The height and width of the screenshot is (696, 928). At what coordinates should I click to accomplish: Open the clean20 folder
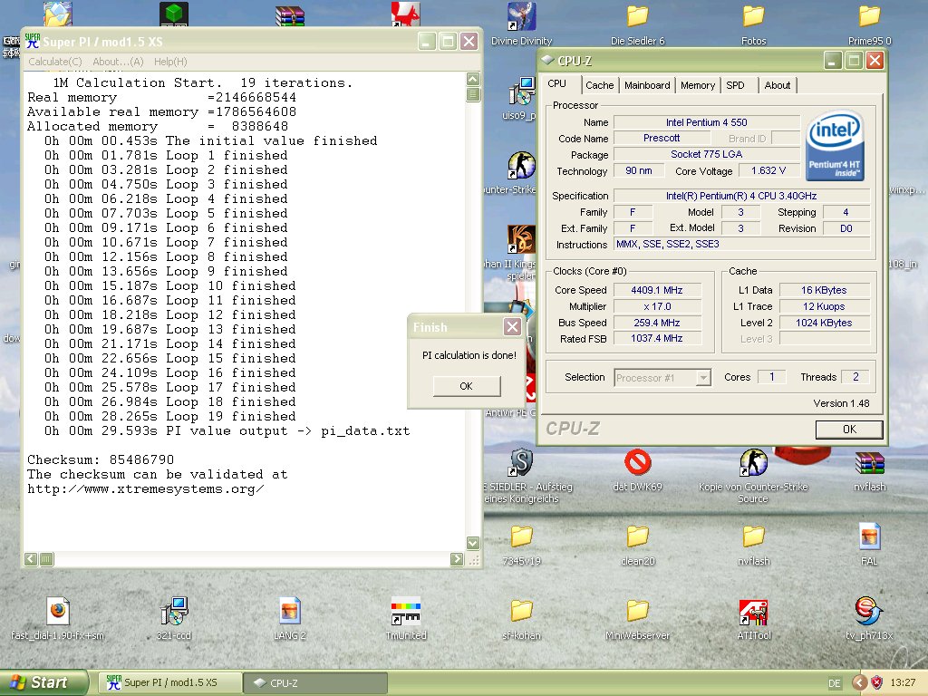pos(637,536)
